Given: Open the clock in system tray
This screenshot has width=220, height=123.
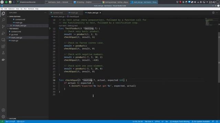Looking at the screenshot, I should (x=212, y=2).
